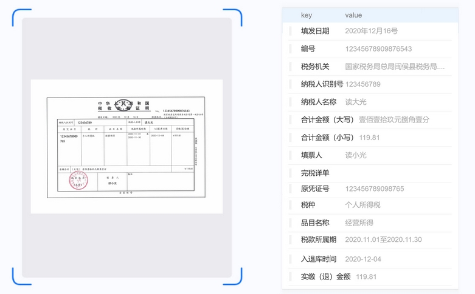
Task: Click the truncated 国家税务局总局闽侯县税务局 value
Action: tap(395, 67)
